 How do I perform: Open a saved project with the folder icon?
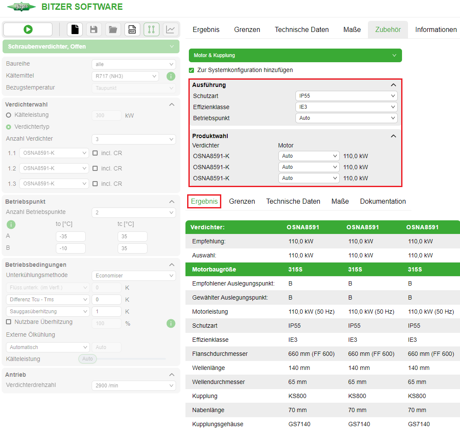coord(113,29)
